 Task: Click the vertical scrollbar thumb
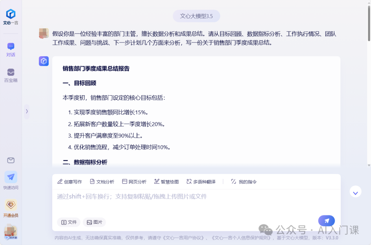coord(369,23)
